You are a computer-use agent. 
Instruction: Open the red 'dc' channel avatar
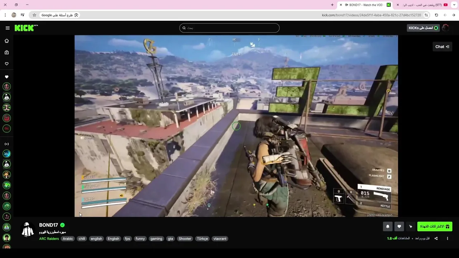click(6, 128)
